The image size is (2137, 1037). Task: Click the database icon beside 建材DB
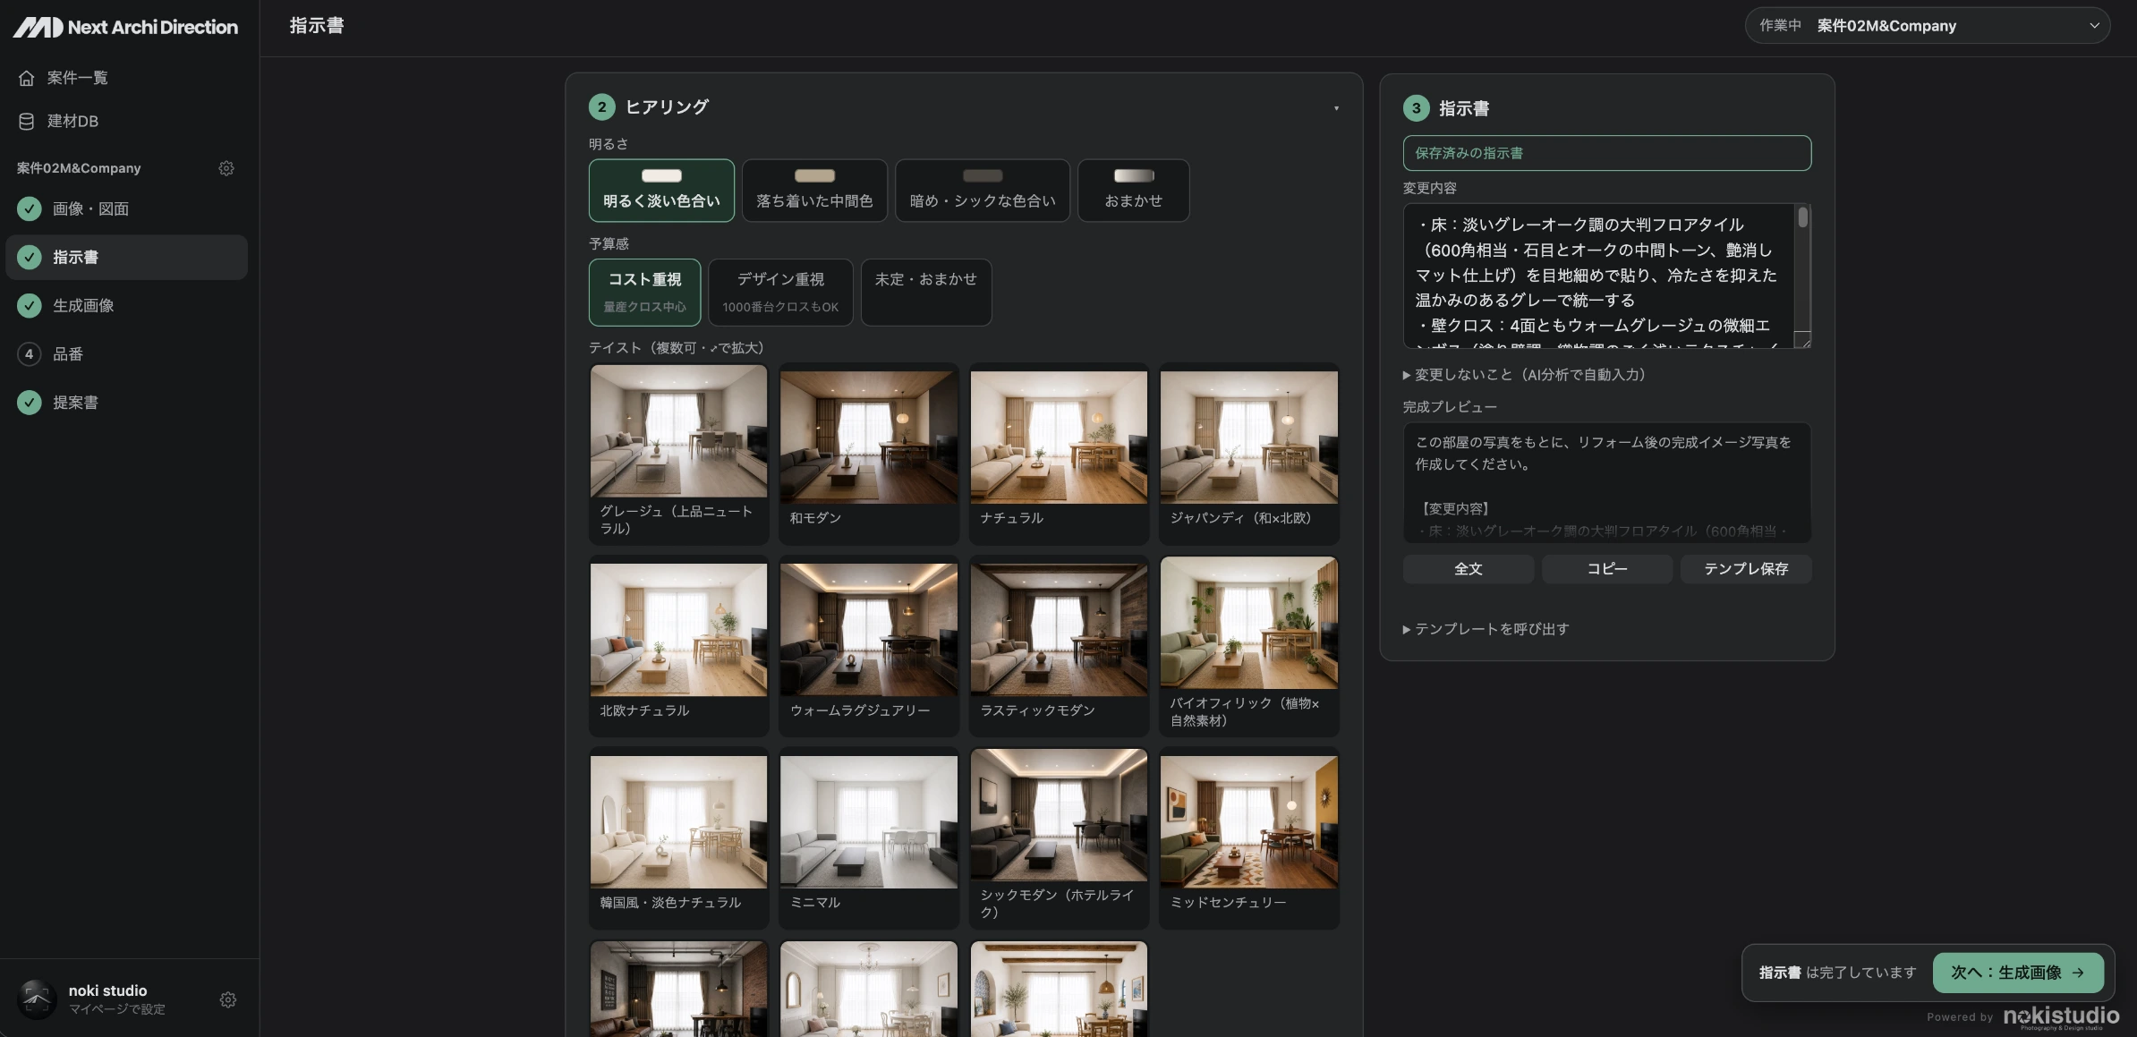[x=27, y=121]
